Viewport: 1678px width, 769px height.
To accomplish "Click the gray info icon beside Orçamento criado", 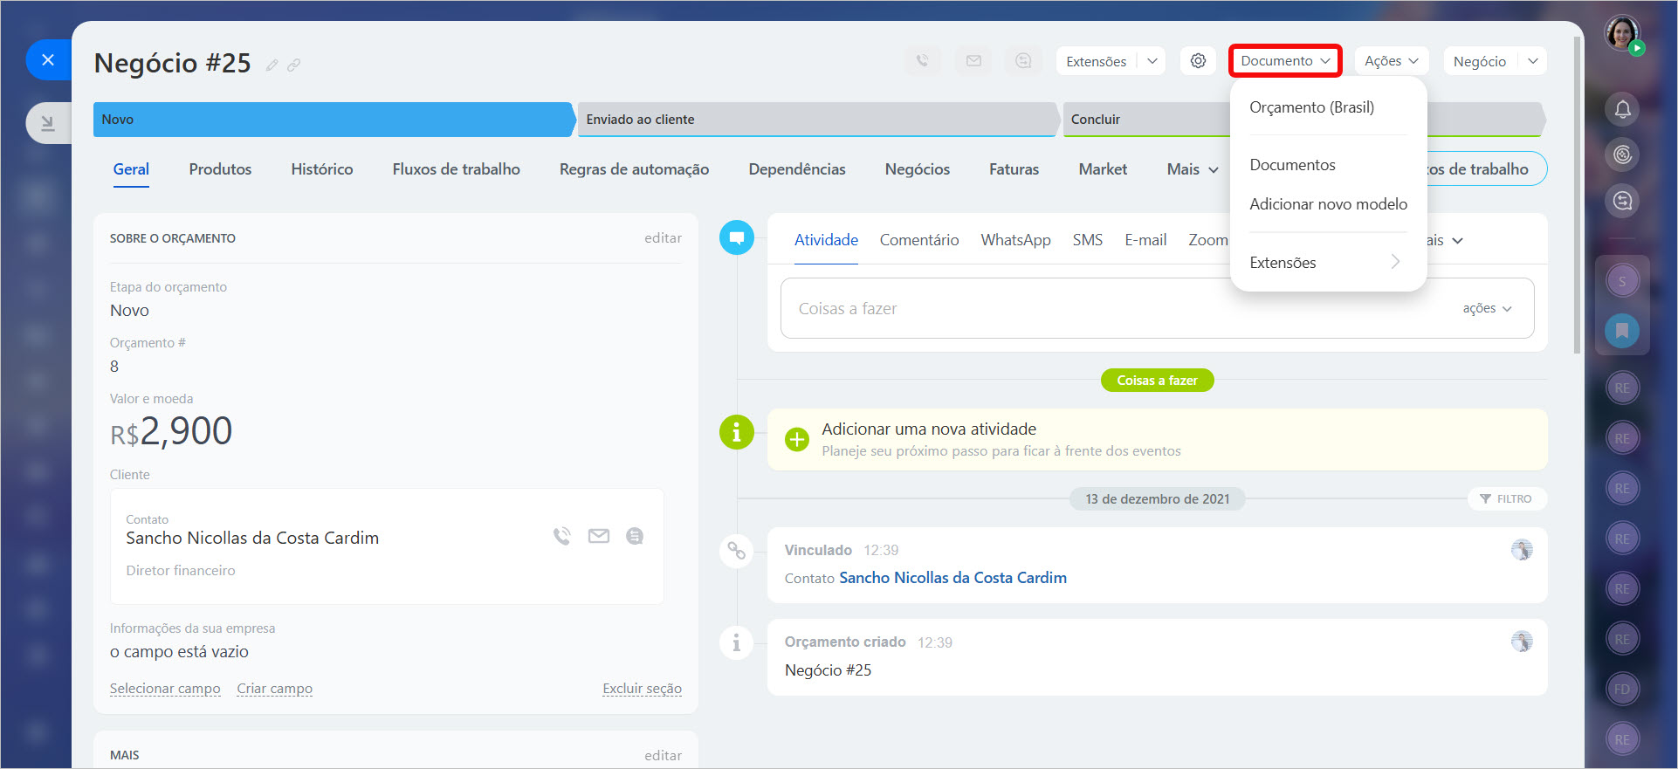I will coord(737,643).
